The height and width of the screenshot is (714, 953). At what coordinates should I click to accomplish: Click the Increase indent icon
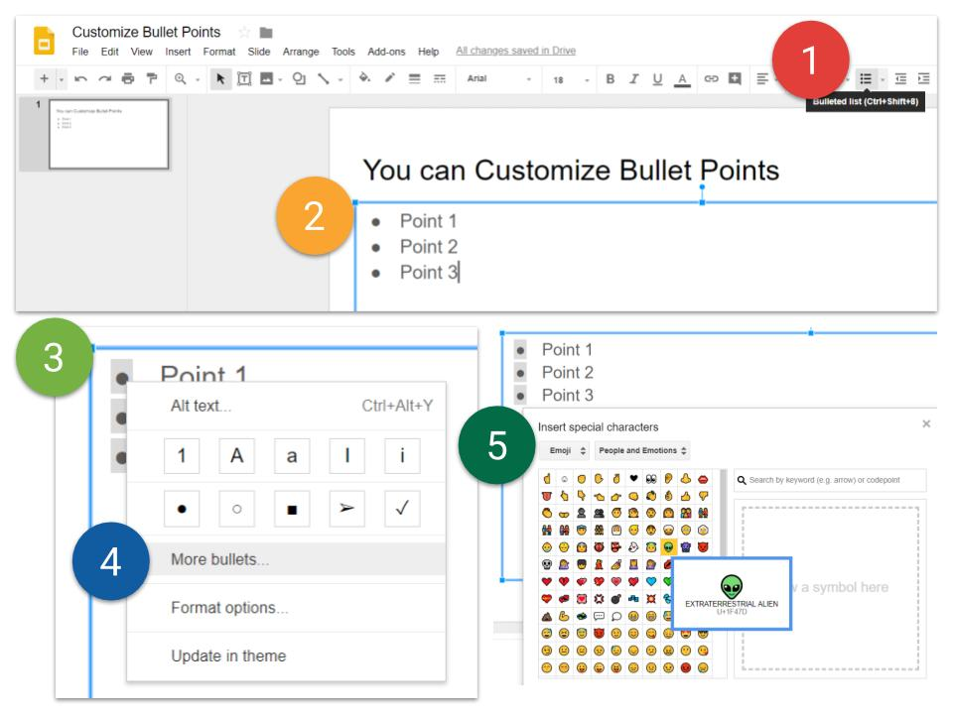924,78
